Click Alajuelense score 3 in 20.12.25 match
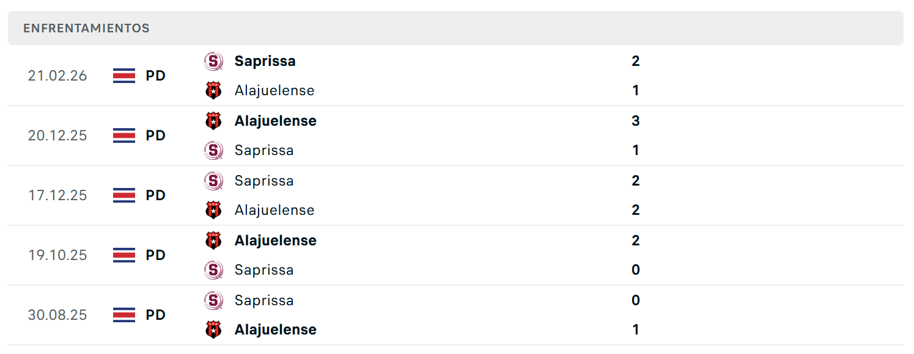This screenshot has height=354, width=914. coord(636,121)
